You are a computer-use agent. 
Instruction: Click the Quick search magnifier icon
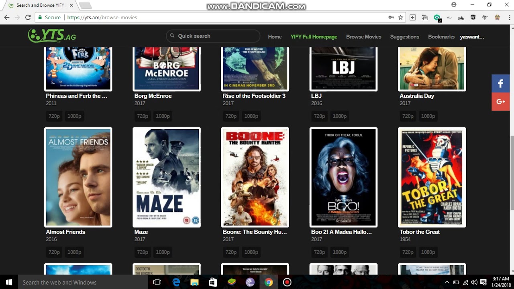pos(172,36)
